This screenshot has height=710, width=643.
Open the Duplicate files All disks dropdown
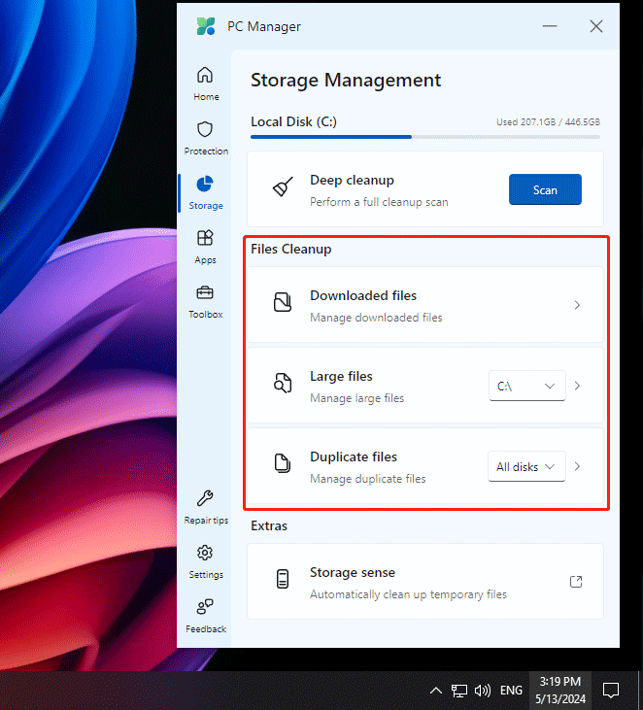(526, 466)
